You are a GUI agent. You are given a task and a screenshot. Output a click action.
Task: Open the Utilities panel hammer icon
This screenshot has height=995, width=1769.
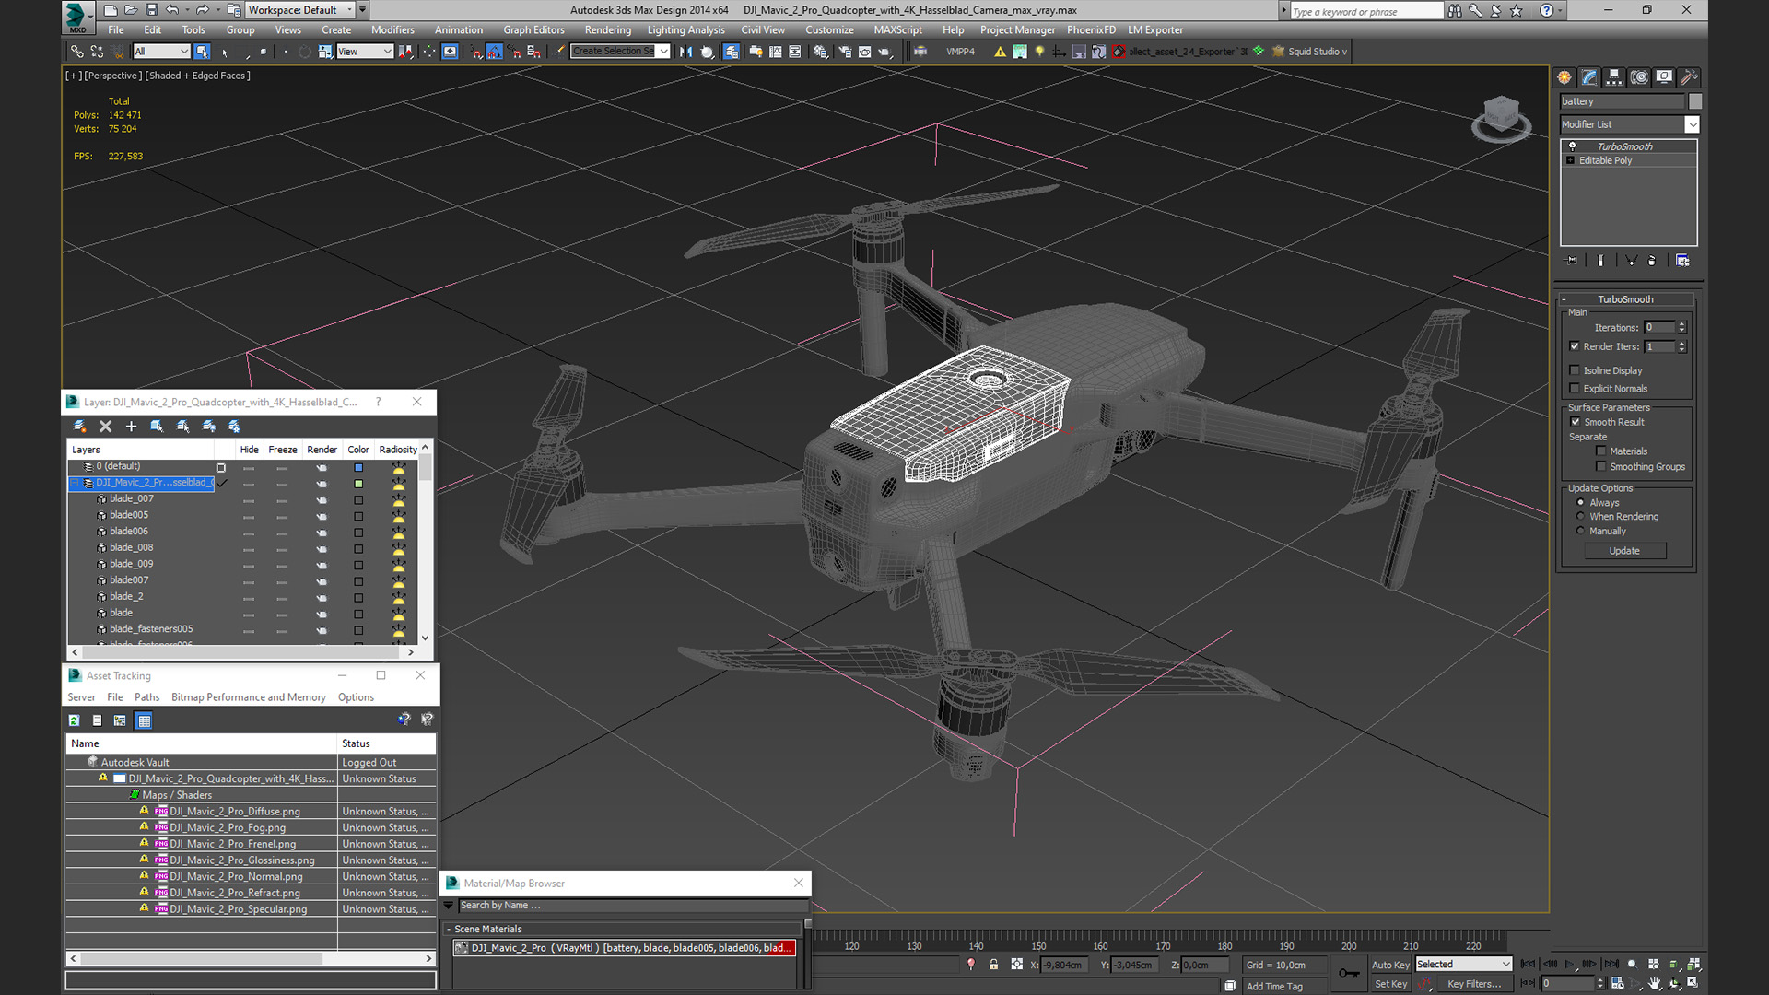pyautogui.click(x=1688, y=77)
